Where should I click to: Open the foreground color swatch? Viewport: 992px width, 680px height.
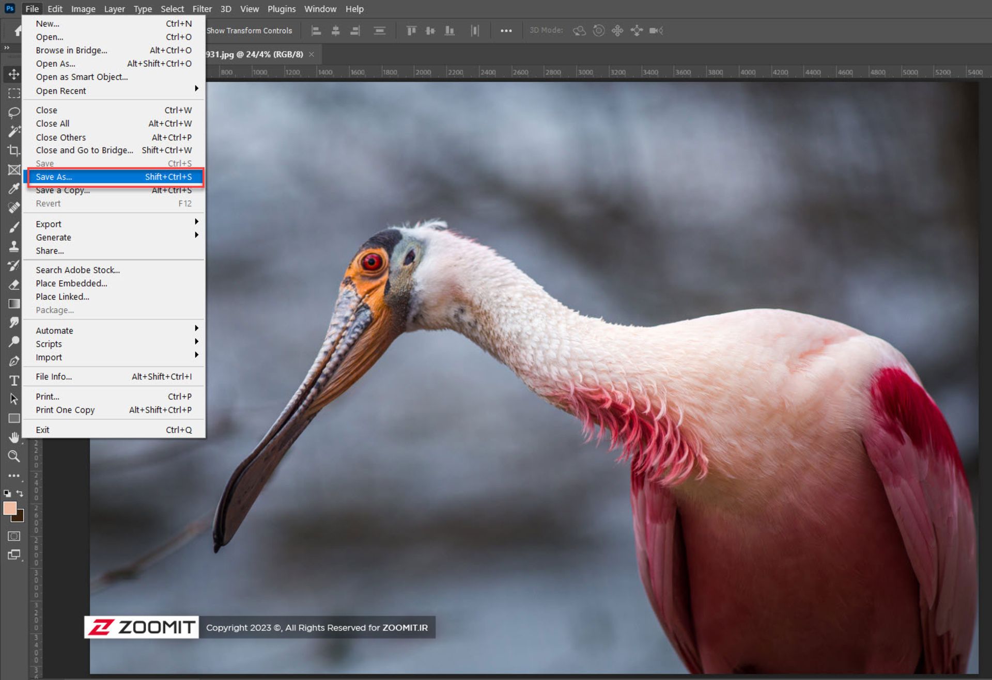[9, 508]
